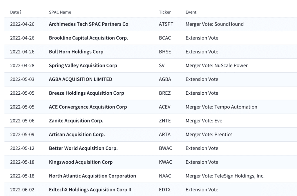Sort by the Ticker column header
The width and height of the screenshot is (297, 196).
pyautogui.click(x=165, y=12)
